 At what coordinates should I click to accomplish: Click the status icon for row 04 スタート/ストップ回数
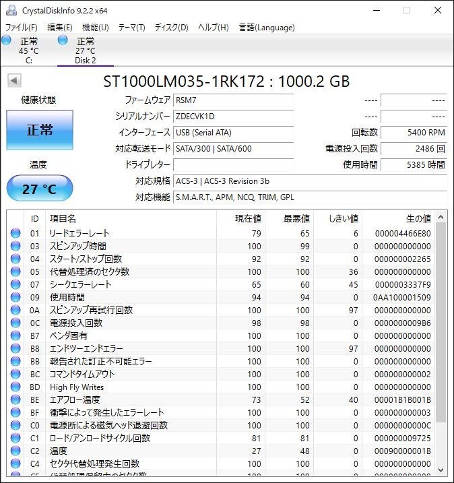(15, 259)
